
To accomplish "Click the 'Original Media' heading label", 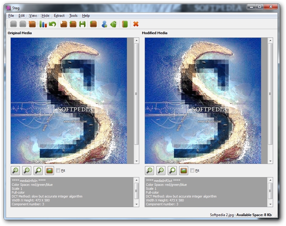I will tap(20, 33).
